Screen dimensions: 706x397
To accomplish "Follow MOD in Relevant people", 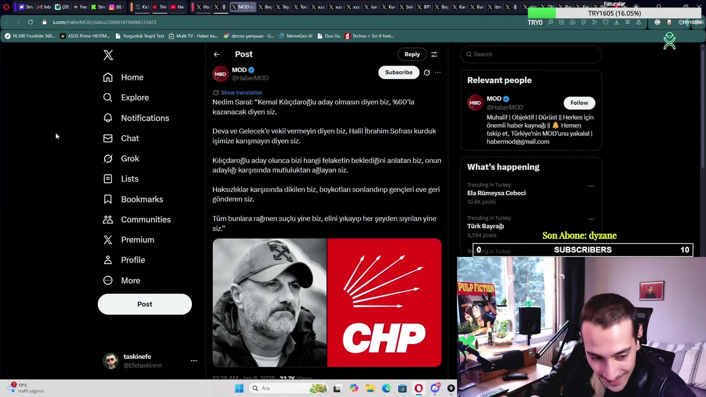I will click(579, 103).
